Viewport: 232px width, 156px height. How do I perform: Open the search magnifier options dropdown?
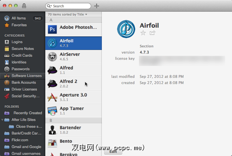tap(49, 6)
